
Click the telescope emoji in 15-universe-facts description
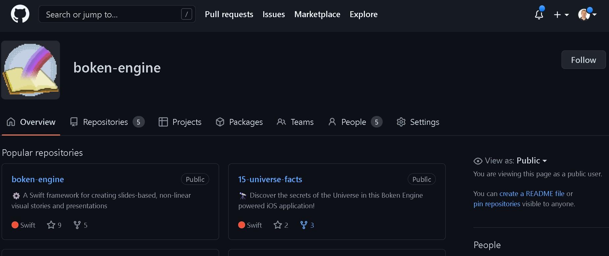242,196
